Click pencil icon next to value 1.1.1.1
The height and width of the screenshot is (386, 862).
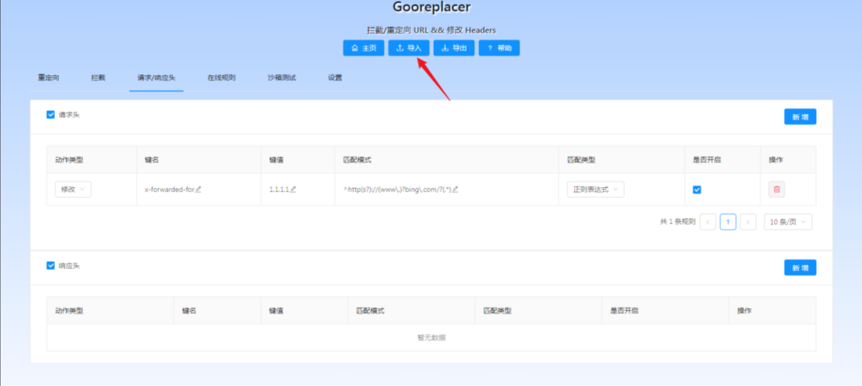[x=293, y=189]
